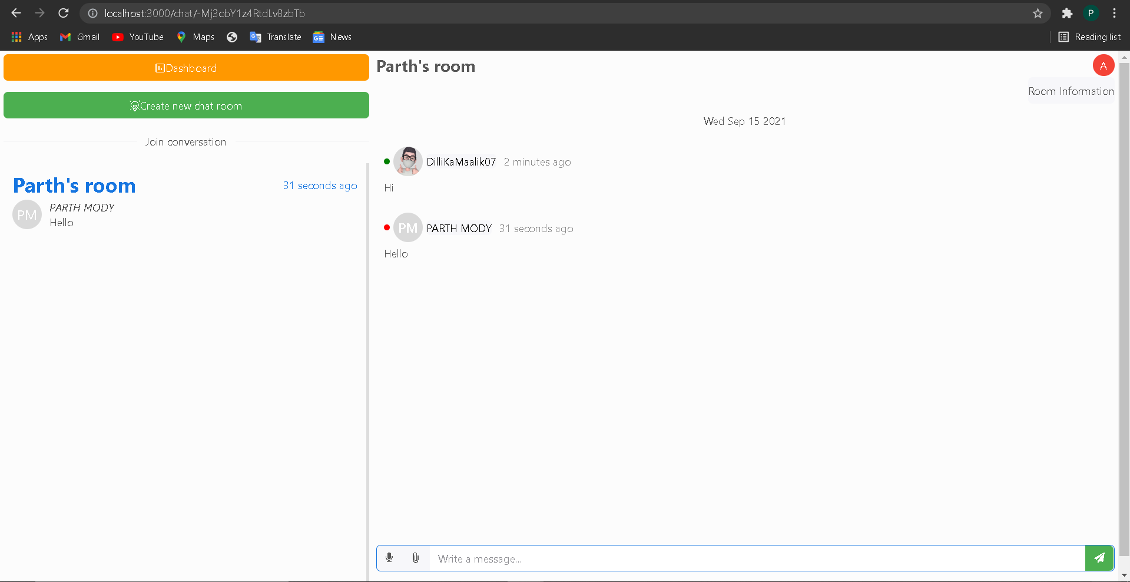Image resolution: width=1130 pixels, height=582 pixels.
Task: Click '2 minutes ago' message timestamp
Action: pos(537,162)
